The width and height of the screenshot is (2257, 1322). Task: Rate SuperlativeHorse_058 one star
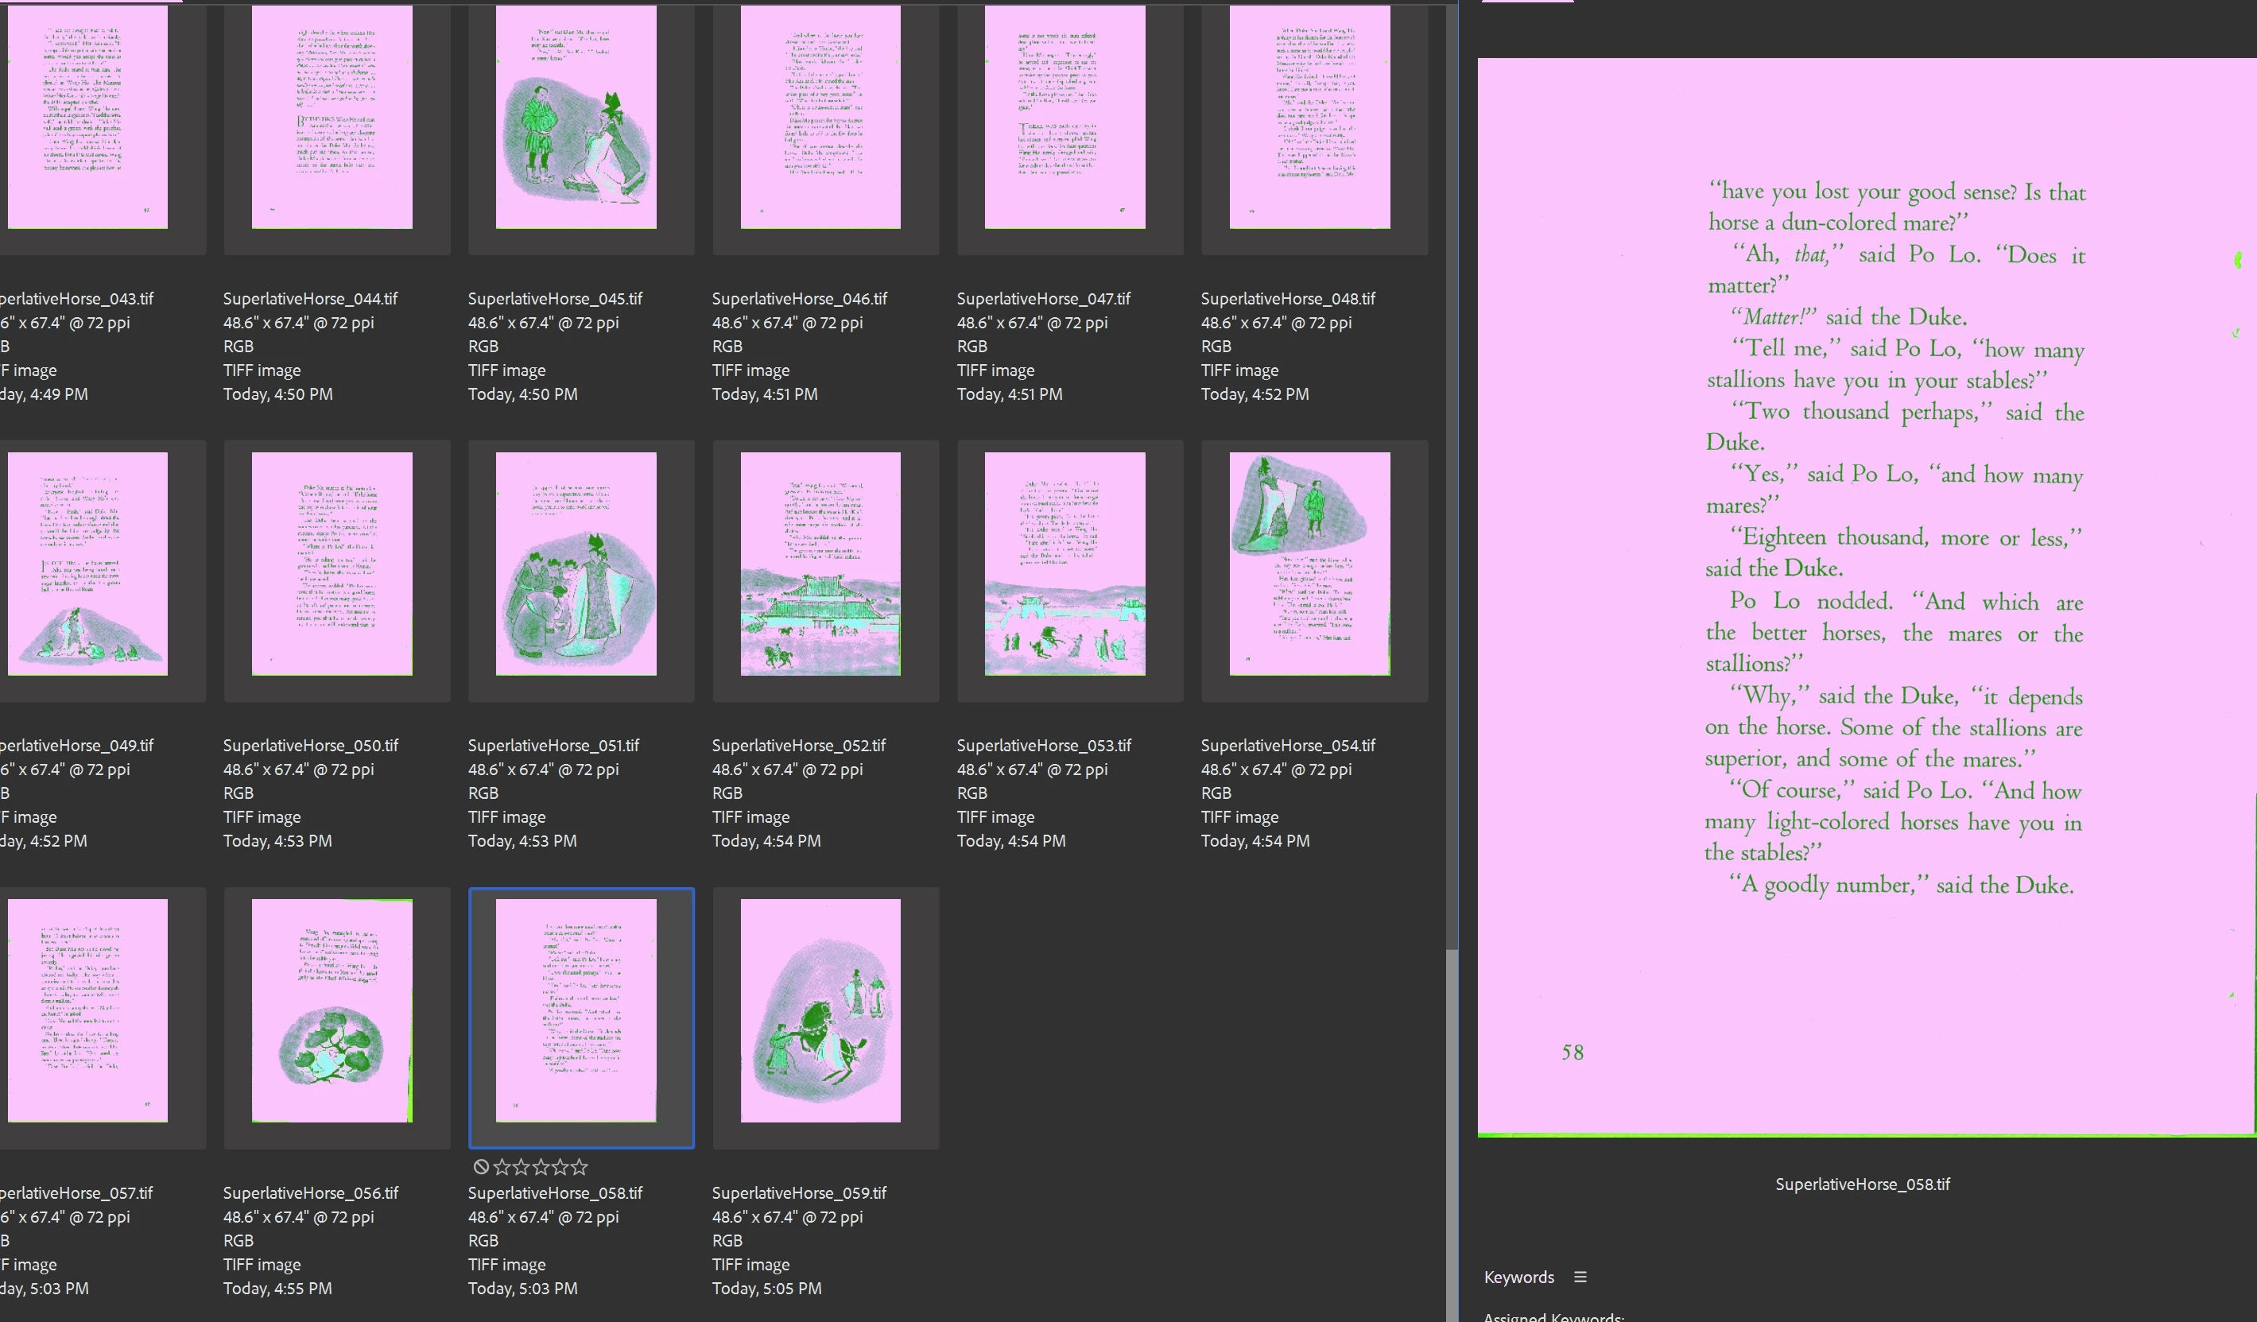502,1166
